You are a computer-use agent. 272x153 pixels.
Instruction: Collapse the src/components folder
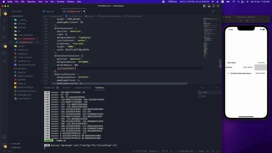pyautogui.click(x=26, y=39)
